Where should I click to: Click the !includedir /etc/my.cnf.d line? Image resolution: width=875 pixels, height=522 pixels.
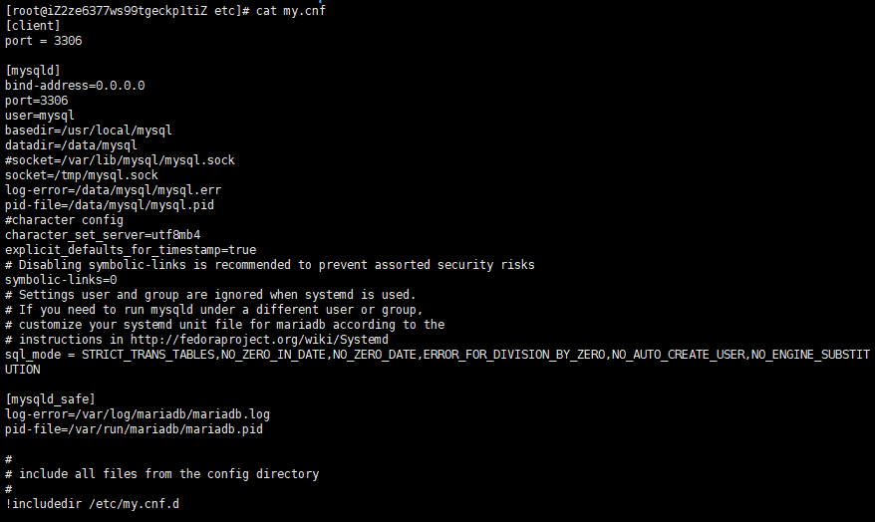pos(93,504)
